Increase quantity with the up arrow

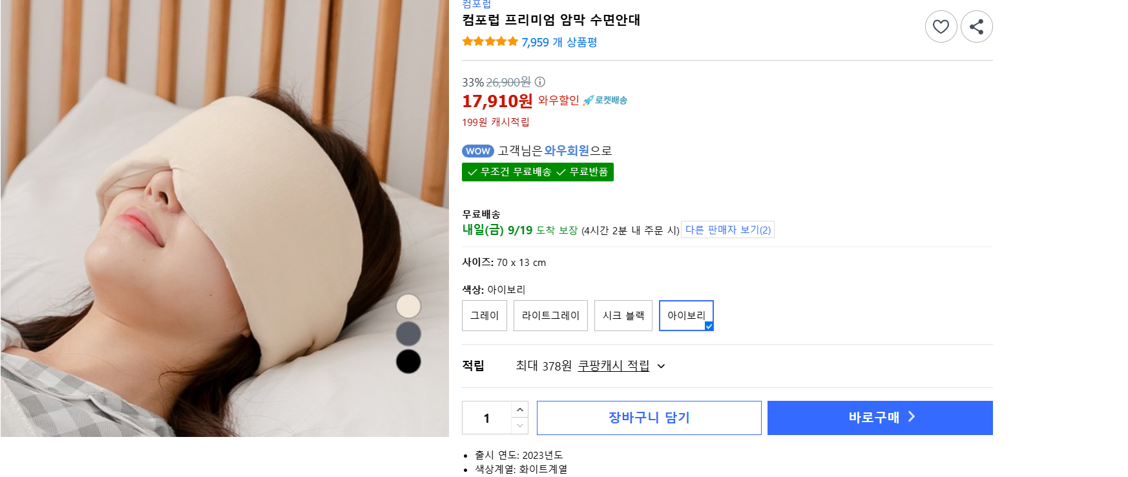coord(520,409)
